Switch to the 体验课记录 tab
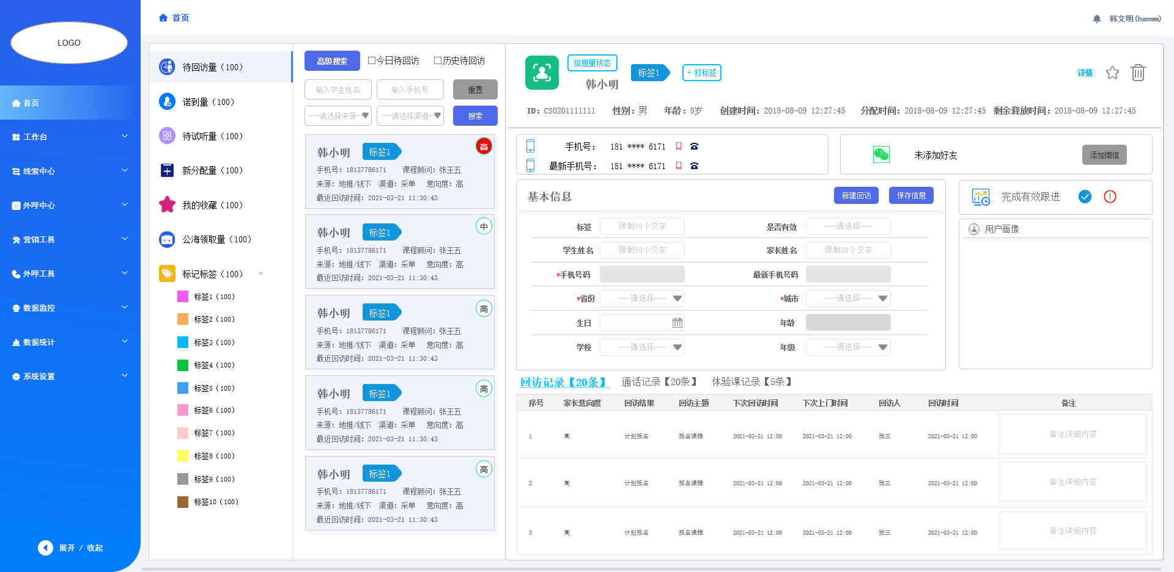 [x=753, y=382]
